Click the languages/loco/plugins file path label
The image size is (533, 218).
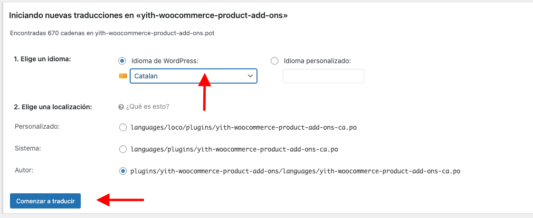click(243, 128)
